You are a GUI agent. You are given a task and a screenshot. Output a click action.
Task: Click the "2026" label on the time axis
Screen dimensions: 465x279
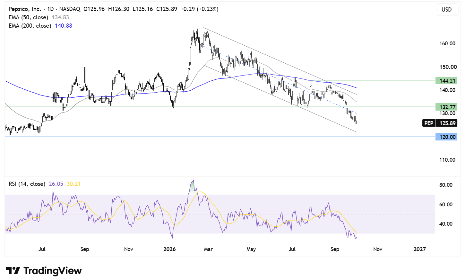point(169,249)
